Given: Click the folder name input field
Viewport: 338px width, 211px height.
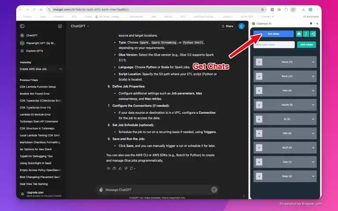Looking at the screenshot, I should pyautogui.click(x=274, y=44).
